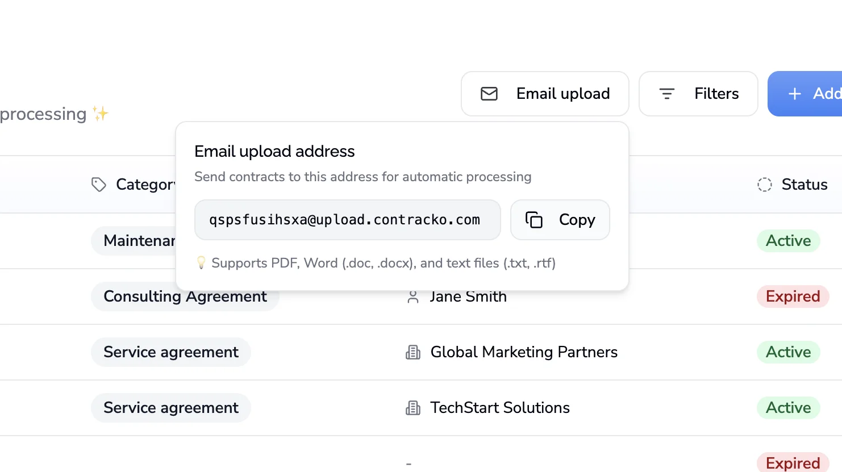Click the plus icon on the Add button

pyautogui.click(x=794, y=94)
